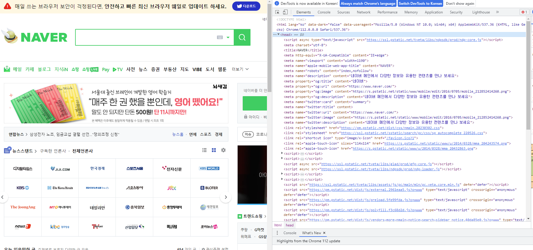This screenshot has height=250, width=533.
Task: Open the JTBC press logo tile
Action: pyautogui.click(x=172, y=188)
